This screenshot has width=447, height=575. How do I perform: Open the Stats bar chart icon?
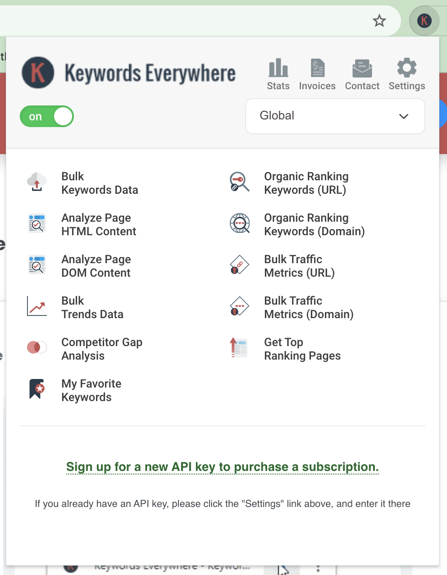pos(278,68)
